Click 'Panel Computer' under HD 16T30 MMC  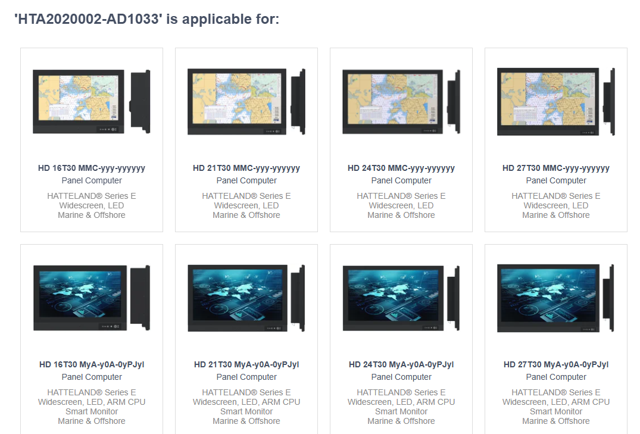(92, 180)
